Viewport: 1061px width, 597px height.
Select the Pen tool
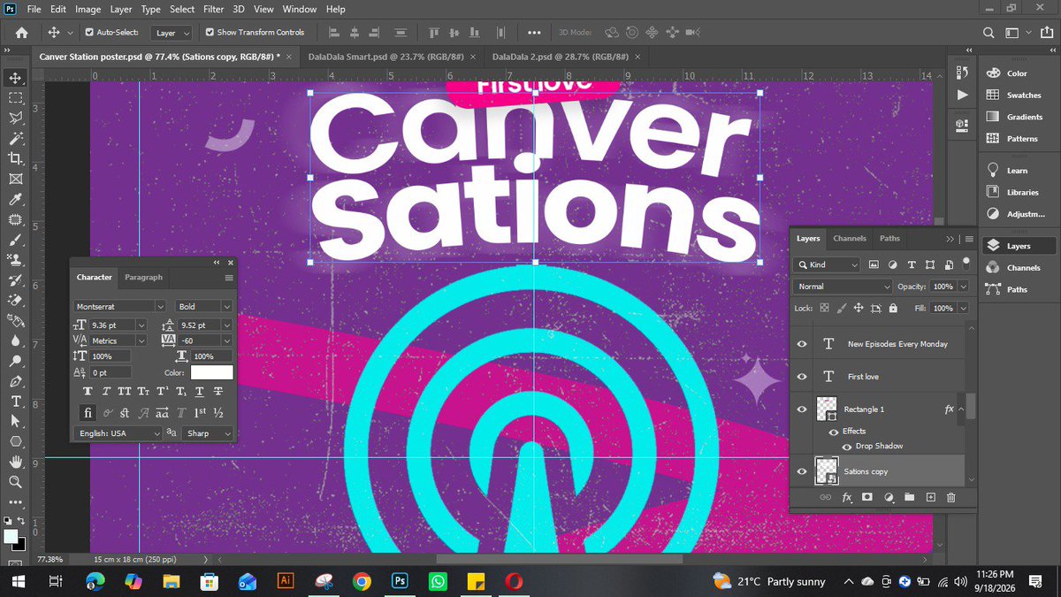click(16, 381)
